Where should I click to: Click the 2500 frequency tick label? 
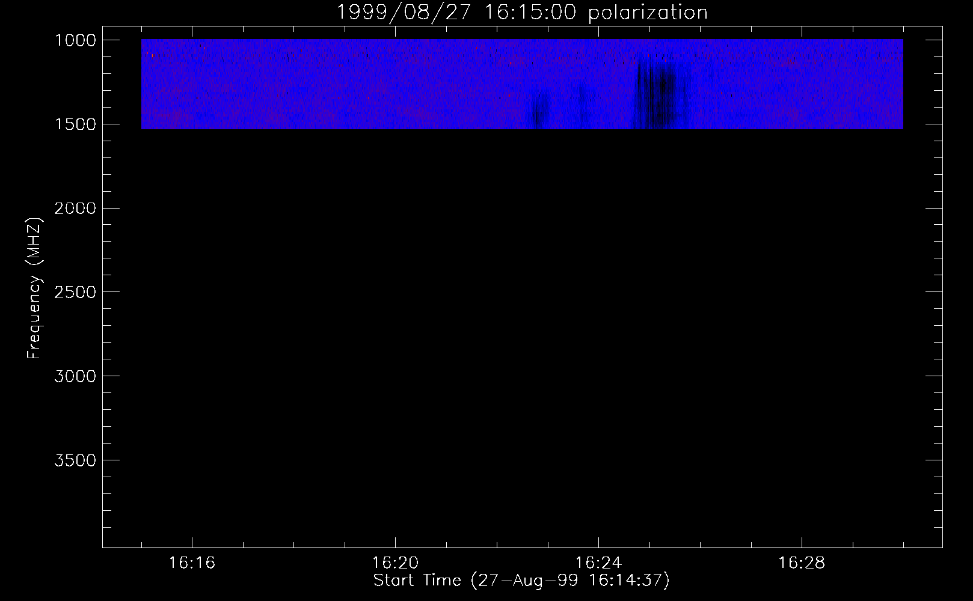pos(75,292)
